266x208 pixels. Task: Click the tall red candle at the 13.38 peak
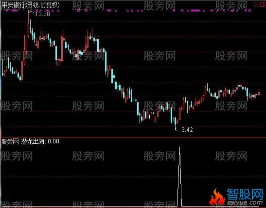coord(29,25)
